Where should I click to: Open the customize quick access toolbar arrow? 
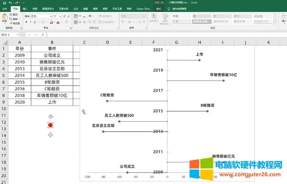[23, 3]
